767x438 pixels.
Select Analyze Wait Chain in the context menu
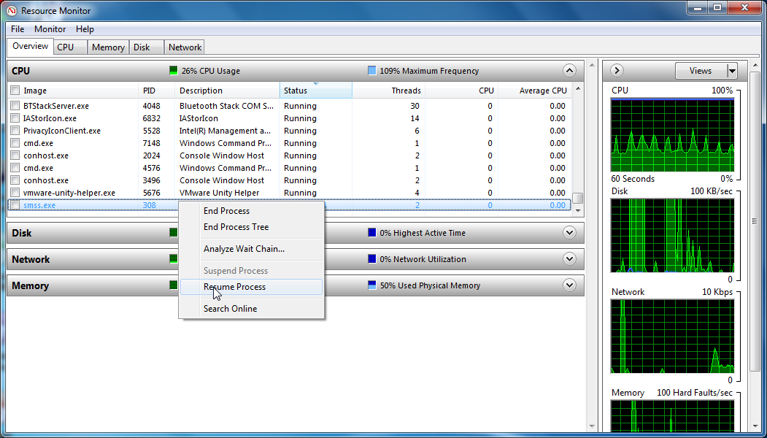click(x=251, y=249)
